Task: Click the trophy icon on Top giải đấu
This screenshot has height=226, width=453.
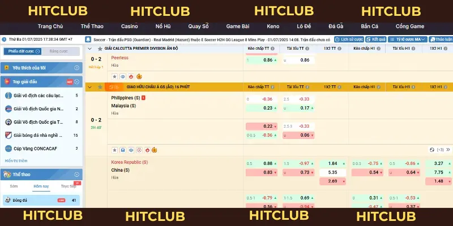Action: pos(7,82)
